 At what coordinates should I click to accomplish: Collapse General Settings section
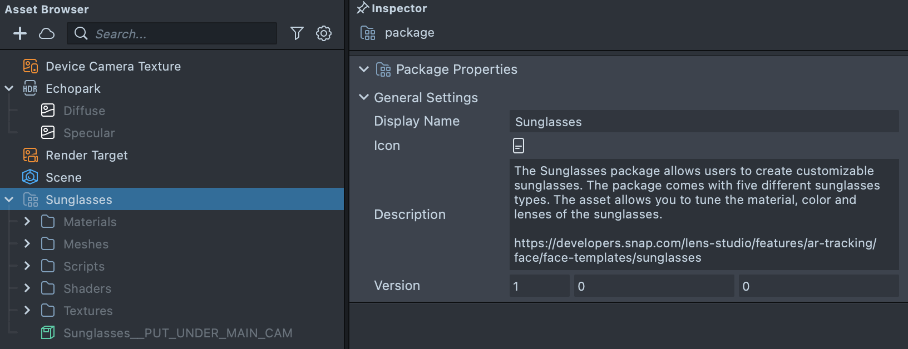364,97
